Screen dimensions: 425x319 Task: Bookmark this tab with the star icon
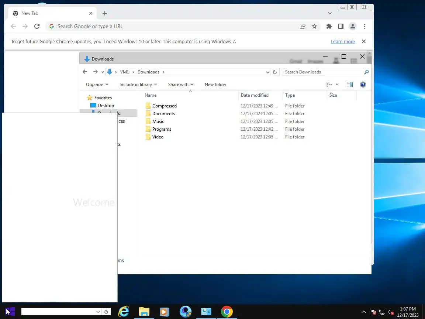coord(314,26)
